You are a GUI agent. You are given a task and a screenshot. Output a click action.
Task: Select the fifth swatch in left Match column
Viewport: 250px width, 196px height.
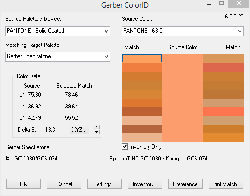click(x=142, y=94)
